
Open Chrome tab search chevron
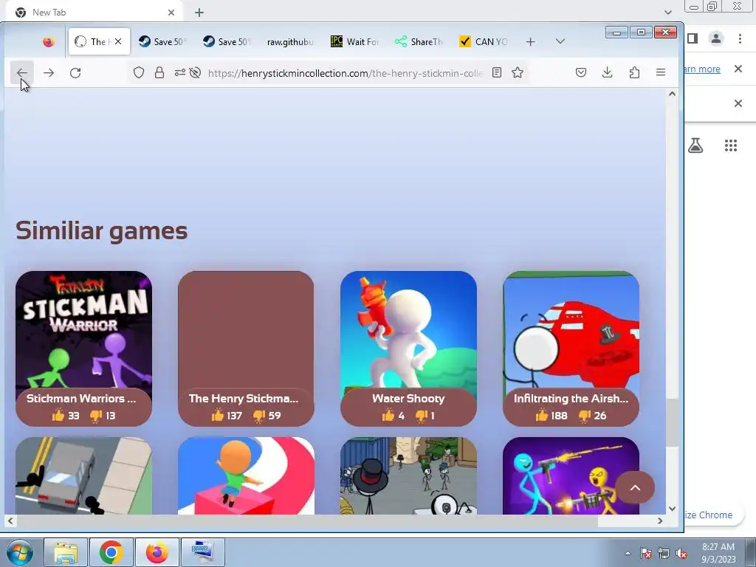[x=668, y=12]
